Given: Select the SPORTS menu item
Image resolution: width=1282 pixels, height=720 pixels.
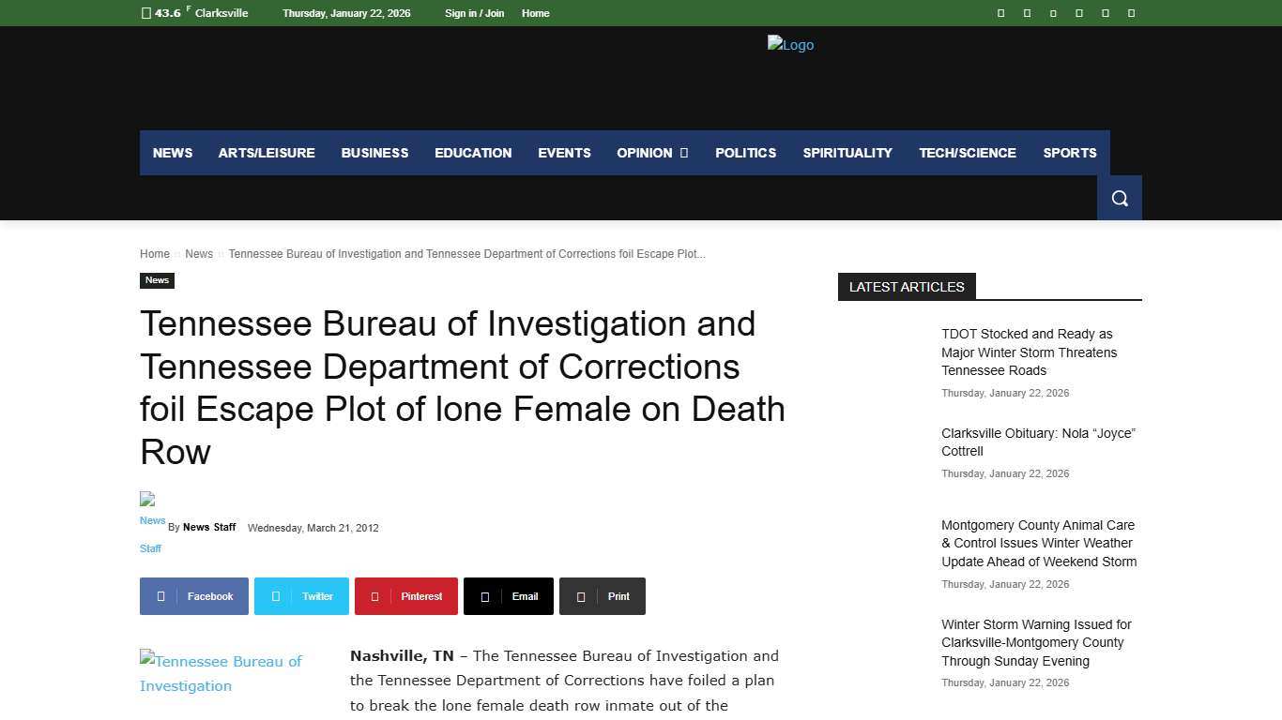Looking at the screenshot, I should (1069, 153).
